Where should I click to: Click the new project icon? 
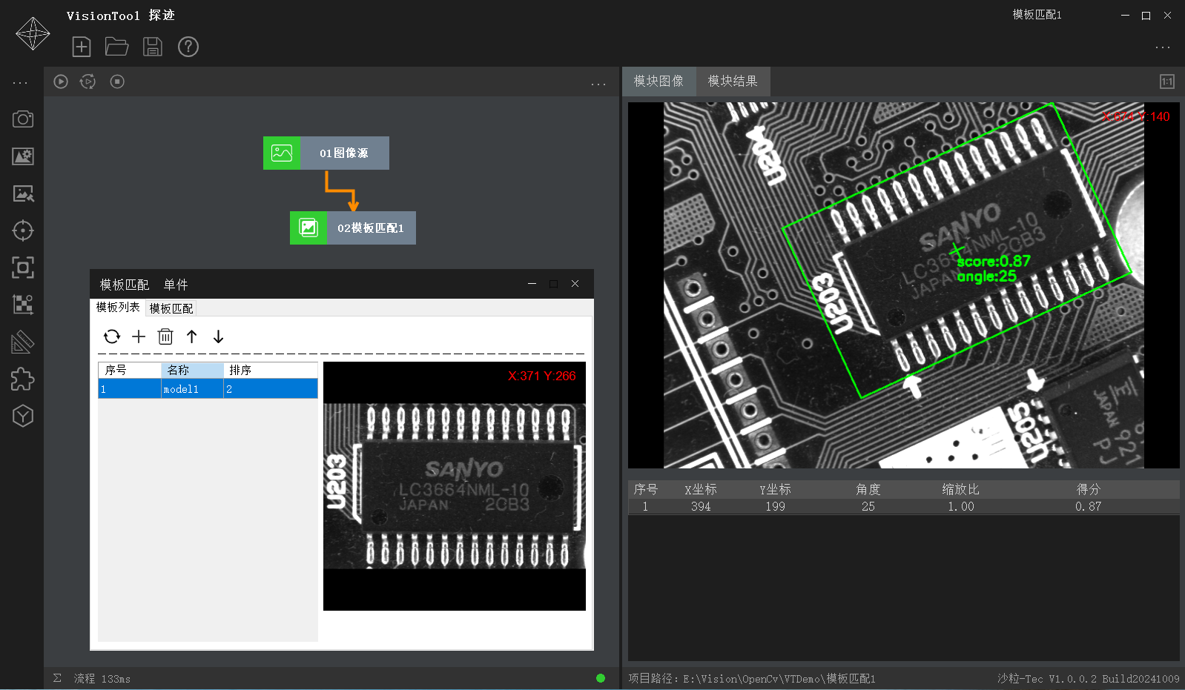tap(82, 47)
